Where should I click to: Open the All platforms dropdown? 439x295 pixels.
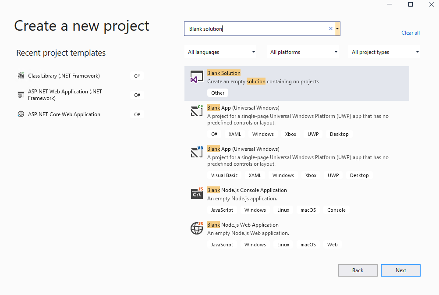(304, 52)
